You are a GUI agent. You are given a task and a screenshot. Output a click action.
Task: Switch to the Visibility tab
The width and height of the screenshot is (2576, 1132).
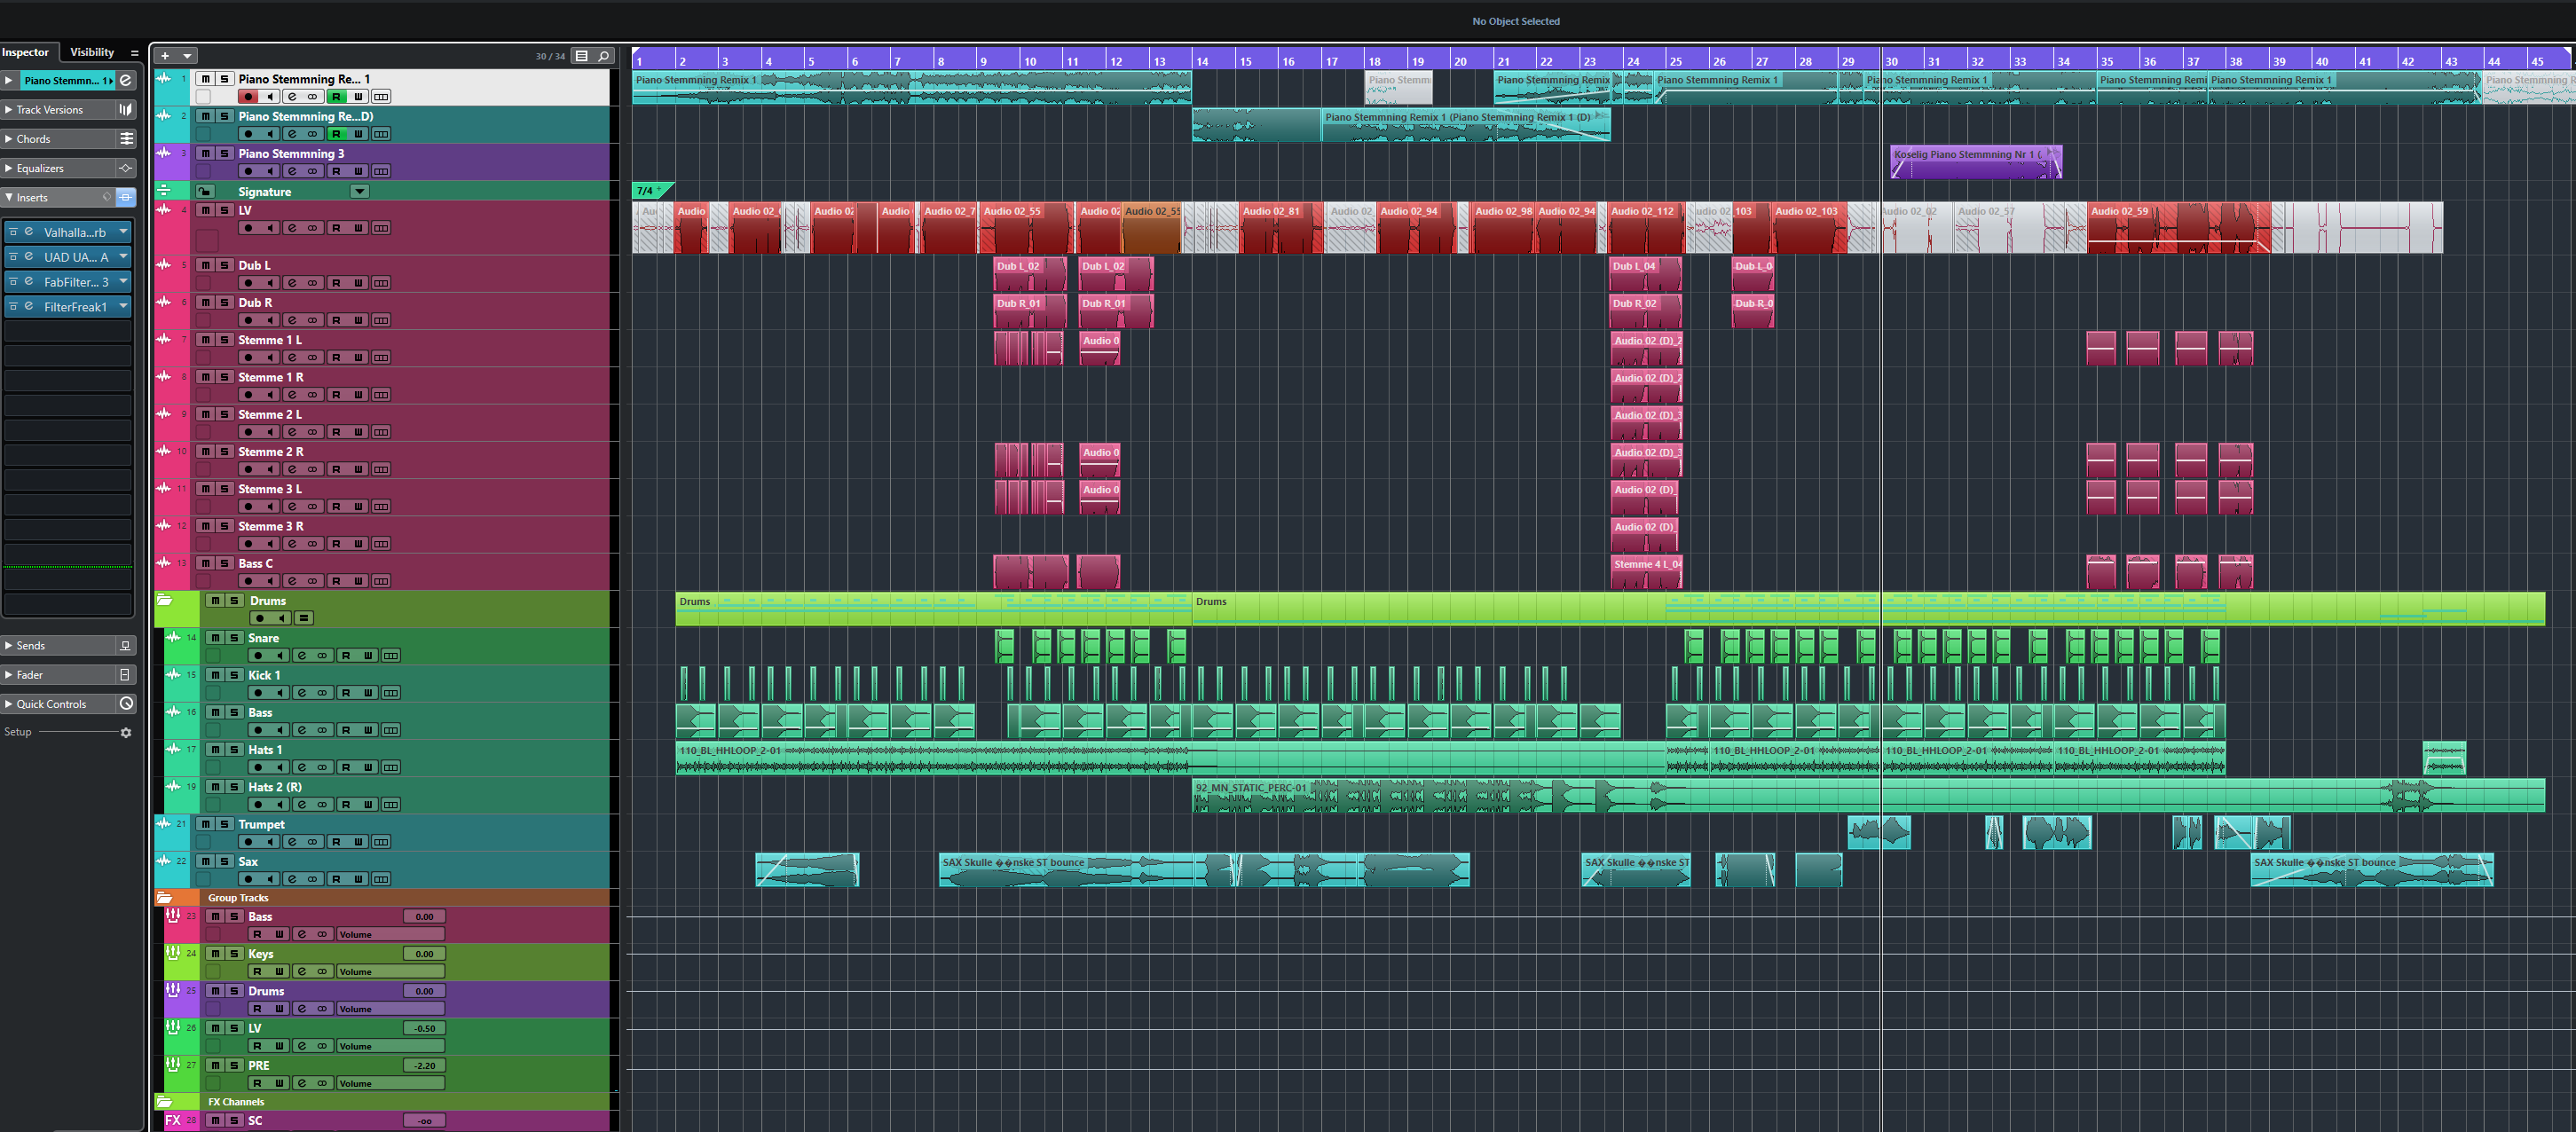pos(92,52)
